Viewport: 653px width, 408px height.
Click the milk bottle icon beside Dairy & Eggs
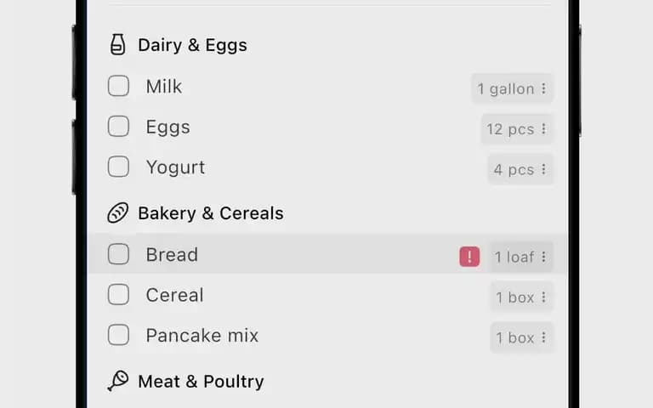click(x=117, y=44)
